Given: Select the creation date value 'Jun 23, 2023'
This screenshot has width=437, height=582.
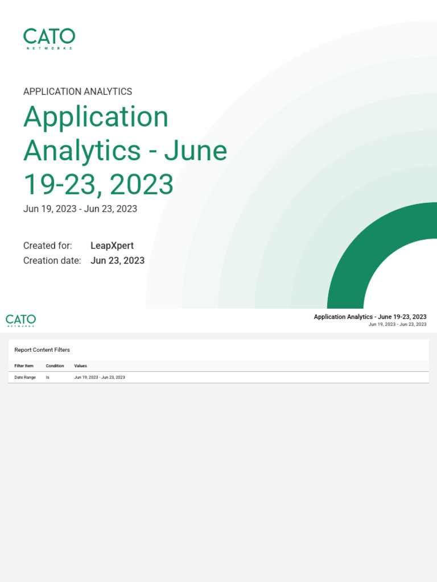Looking at the screenshot, I should pos(117,260).
